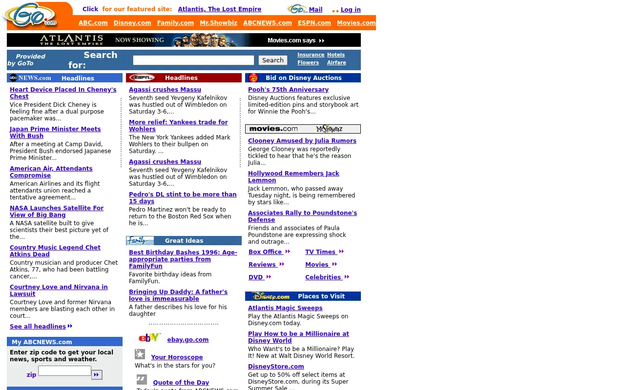Click the horoscope star icon
The image size is (625, 390).
pyautogui.click(x=140, y=354)
